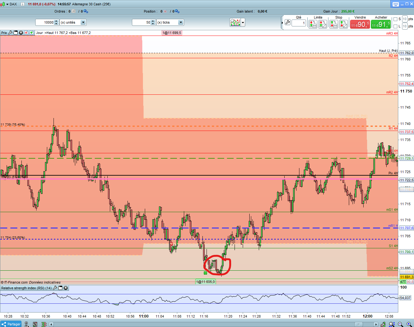
Task: Open order panel wrench settings
Action: pos(287,23)
